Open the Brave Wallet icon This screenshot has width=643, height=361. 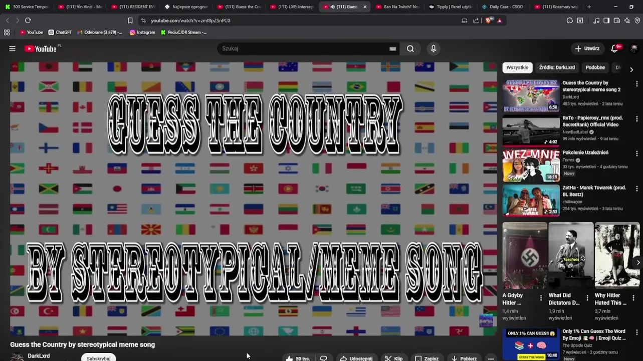[616, 21]
